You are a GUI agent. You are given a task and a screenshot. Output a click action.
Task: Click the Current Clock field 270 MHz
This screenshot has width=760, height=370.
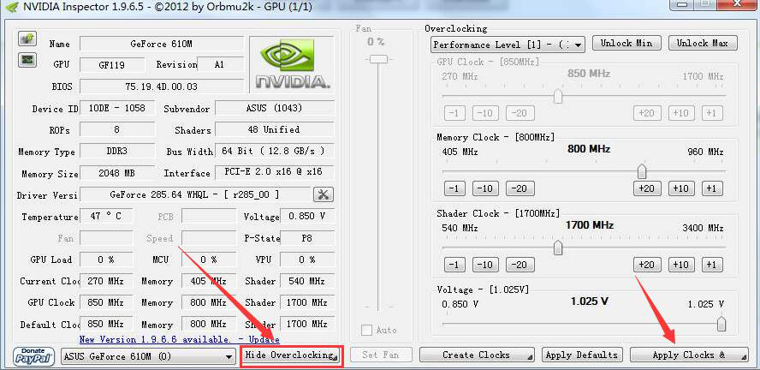(105, 281)
